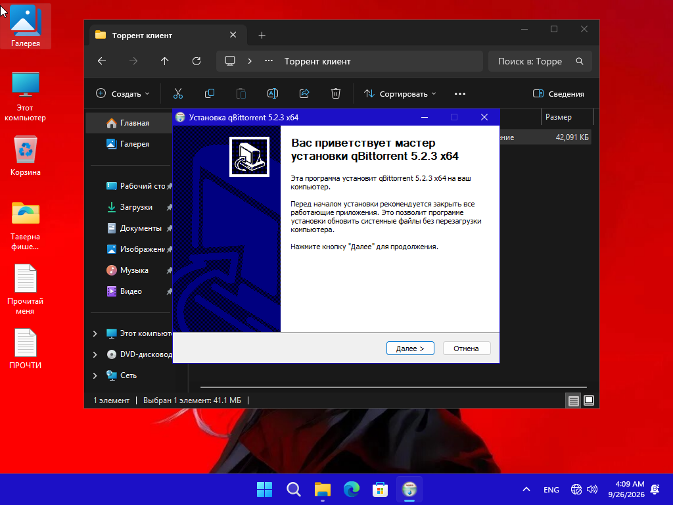
Task: Open the Создать dropdown menu
Action: pos(123,93)
